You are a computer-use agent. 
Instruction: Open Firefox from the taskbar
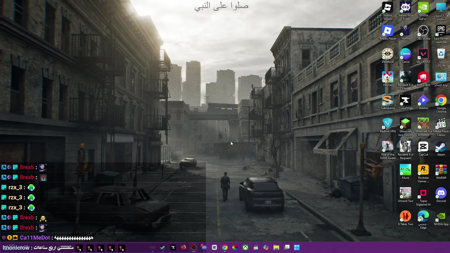pyautogui.click(x=184, y=247)
